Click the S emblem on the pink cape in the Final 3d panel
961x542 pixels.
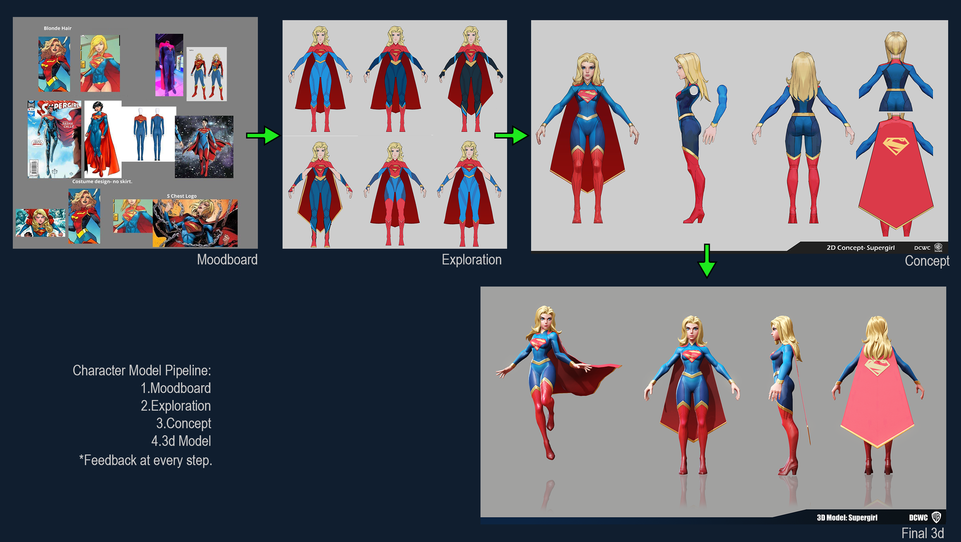pyautogui.click(x=877, y=367)
